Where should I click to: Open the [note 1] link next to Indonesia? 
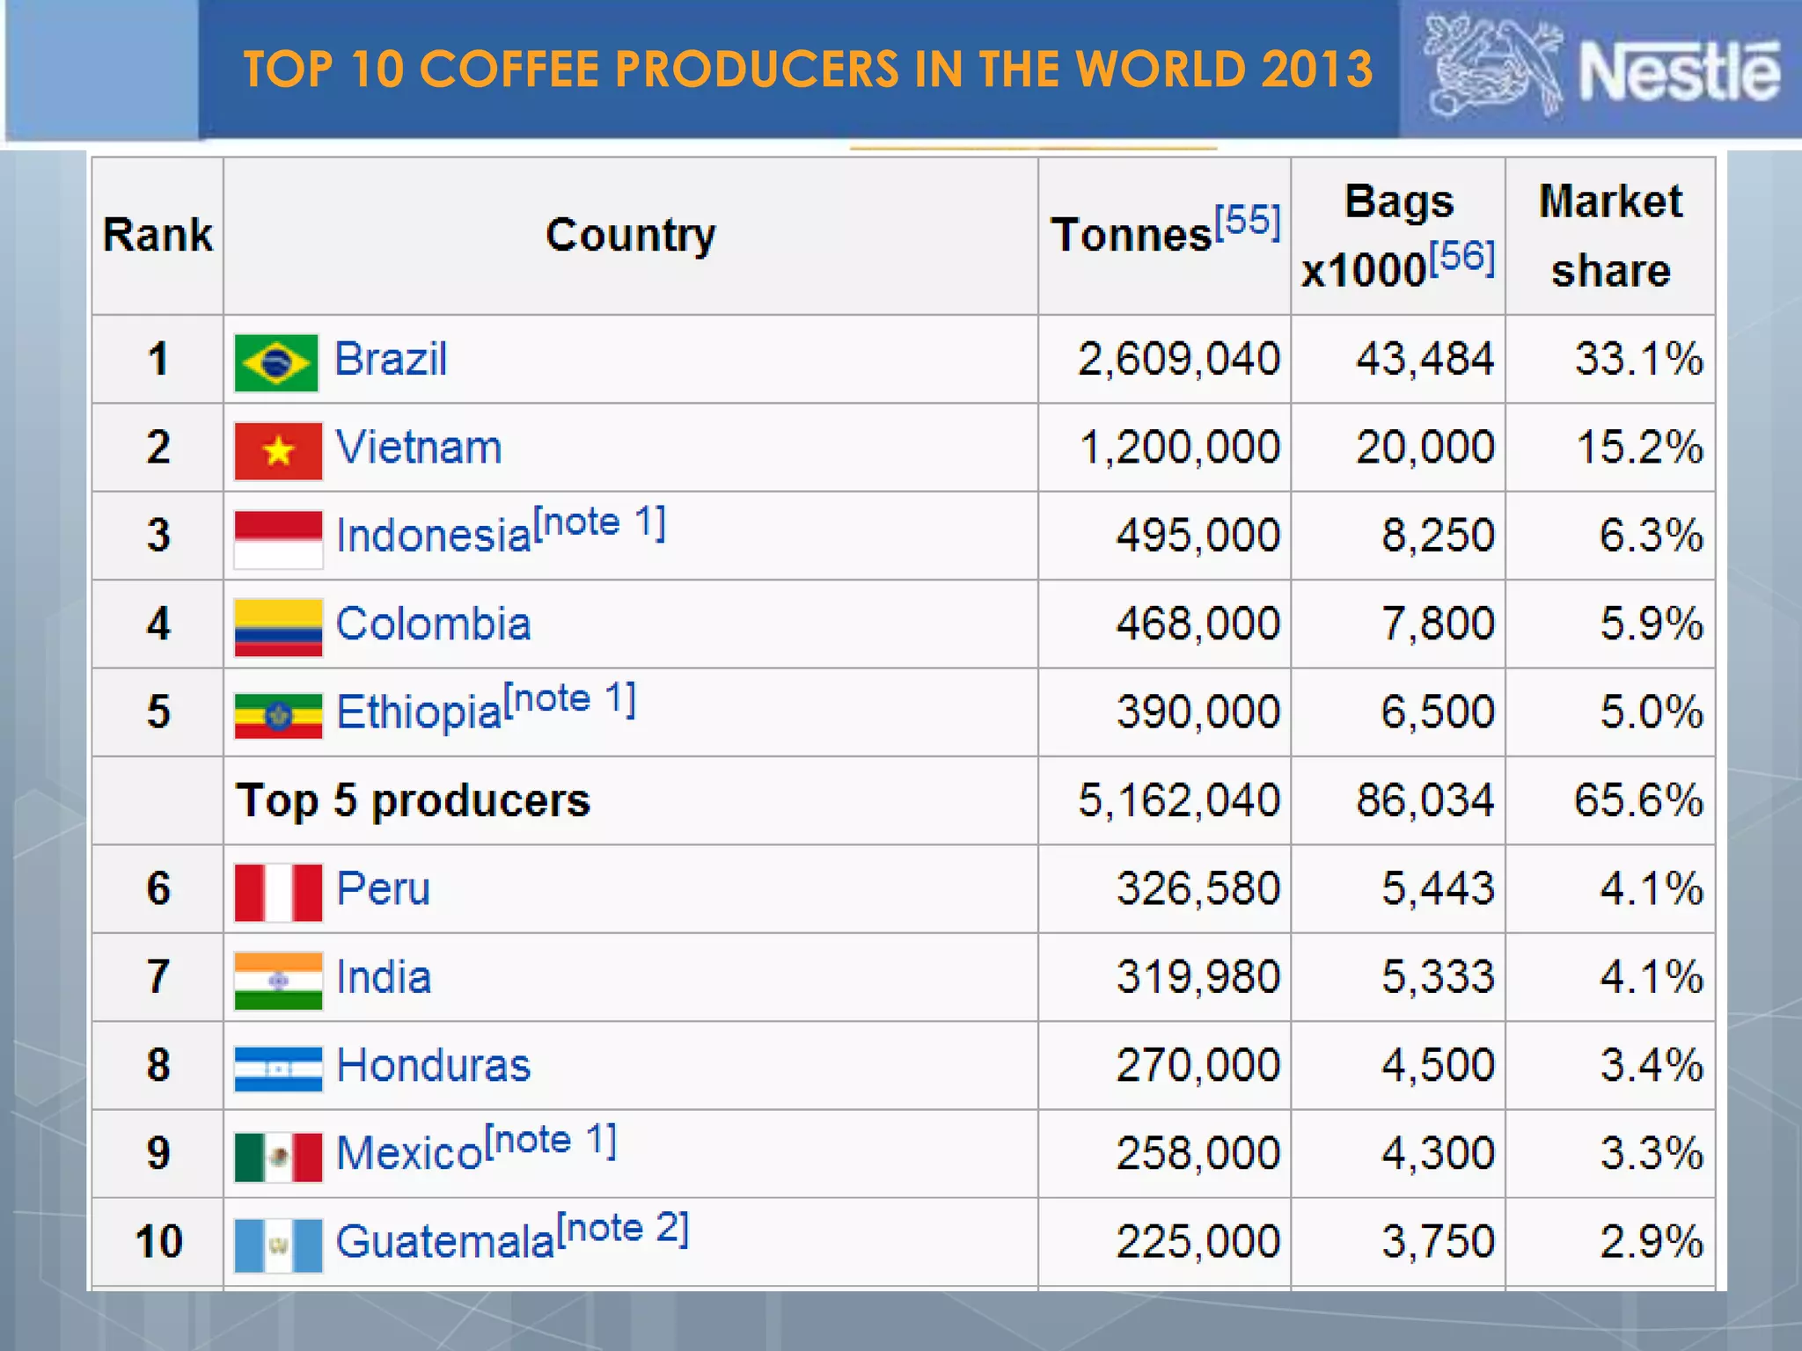[600, 522]
